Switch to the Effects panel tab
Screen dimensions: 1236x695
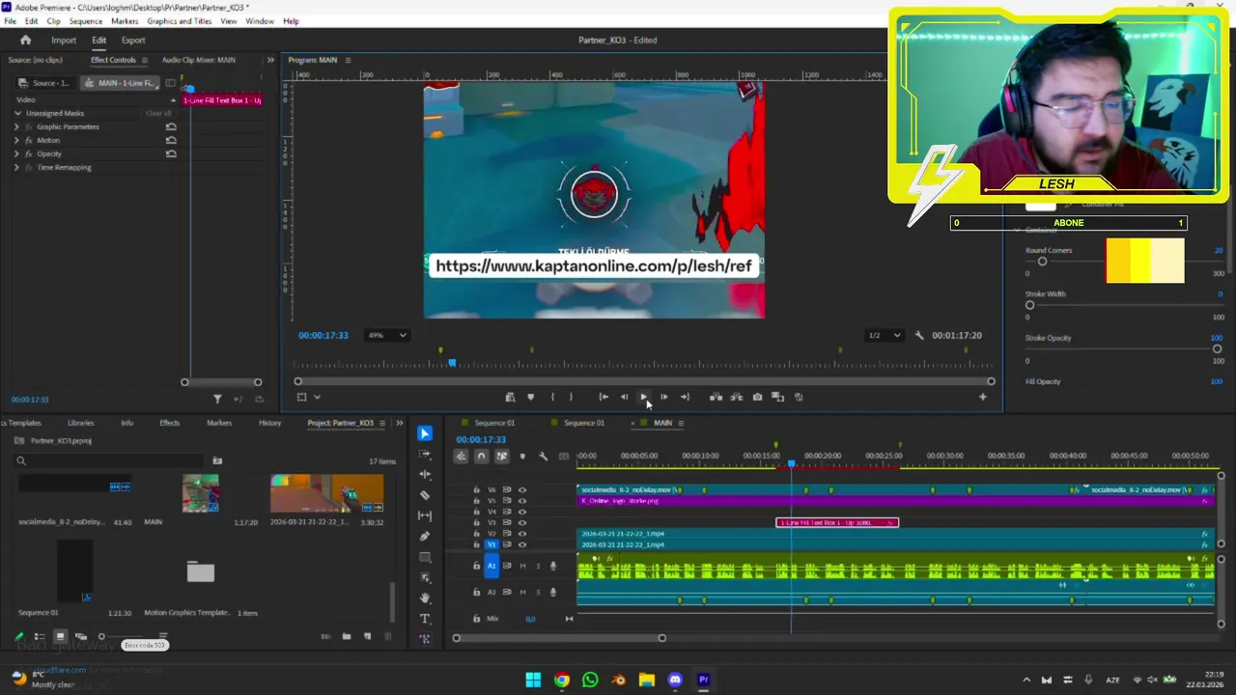tap(169, 423)
